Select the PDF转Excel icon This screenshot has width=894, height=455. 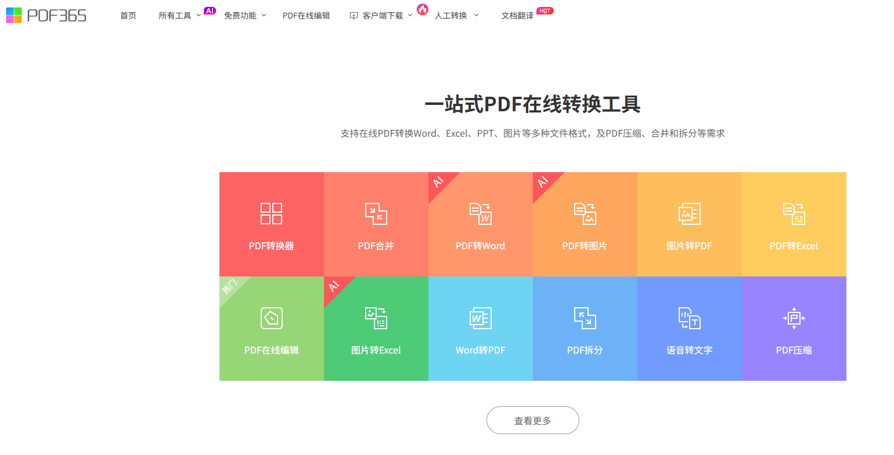coord(794,213)
